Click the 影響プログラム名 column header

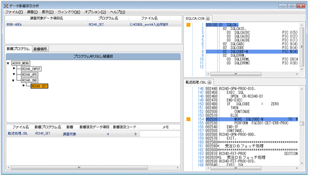(48, 127)
